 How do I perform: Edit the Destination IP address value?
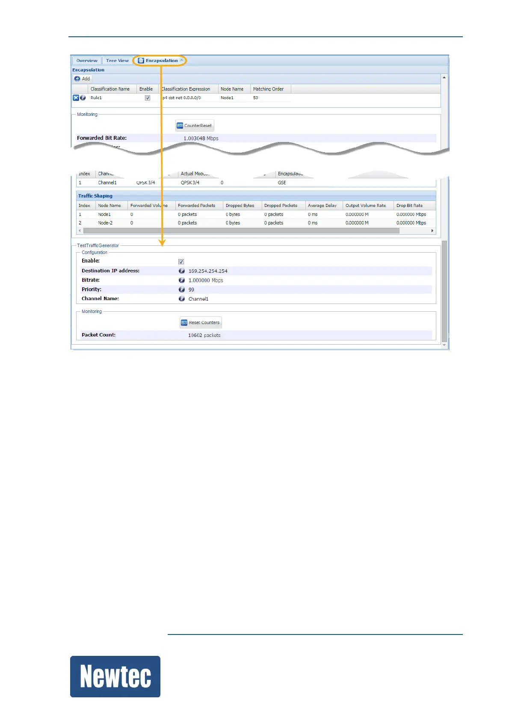pos(182,271)
